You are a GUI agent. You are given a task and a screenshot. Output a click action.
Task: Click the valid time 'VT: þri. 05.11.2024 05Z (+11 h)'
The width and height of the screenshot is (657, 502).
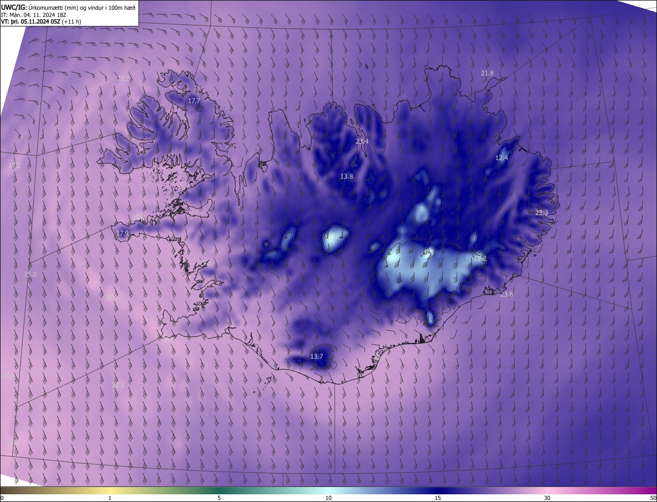click(x=41, y=22)
